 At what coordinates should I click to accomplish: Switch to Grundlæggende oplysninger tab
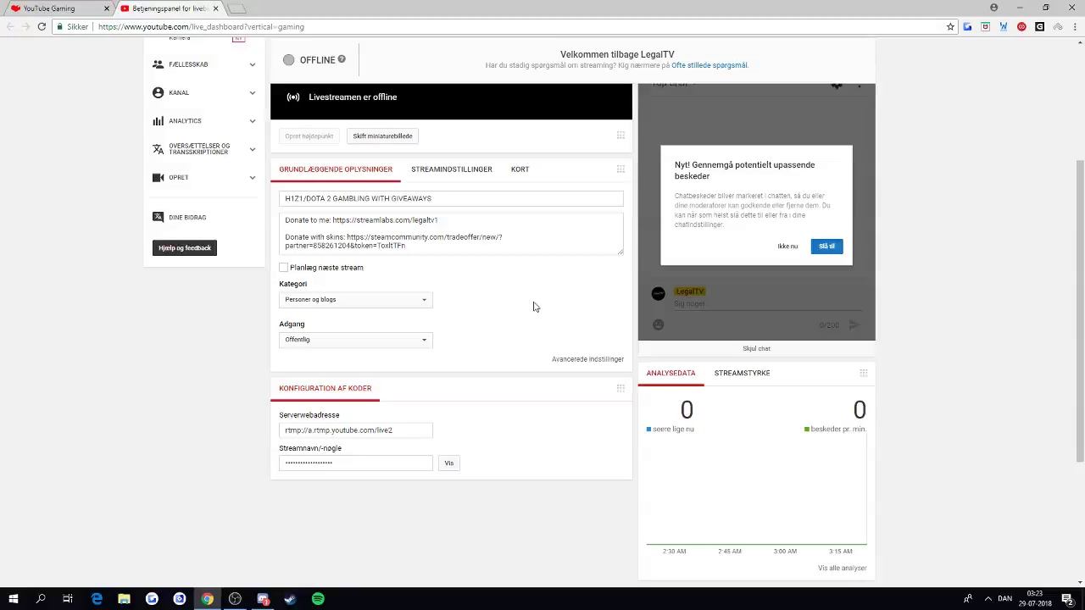pyautogui.click(x=336, y=169)
